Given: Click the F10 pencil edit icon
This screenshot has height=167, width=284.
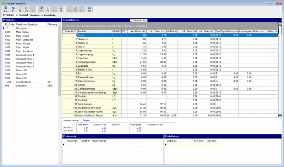Looking at the screenshot, I should click(x=75, y=9).
